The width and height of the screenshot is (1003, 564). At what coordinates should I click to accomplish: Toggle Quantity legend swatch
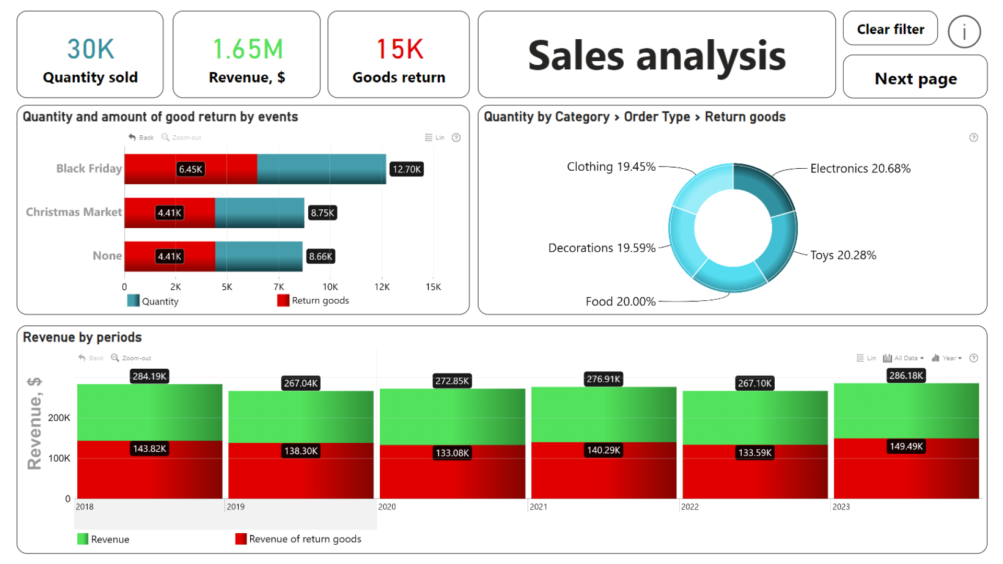coord(133,301)
